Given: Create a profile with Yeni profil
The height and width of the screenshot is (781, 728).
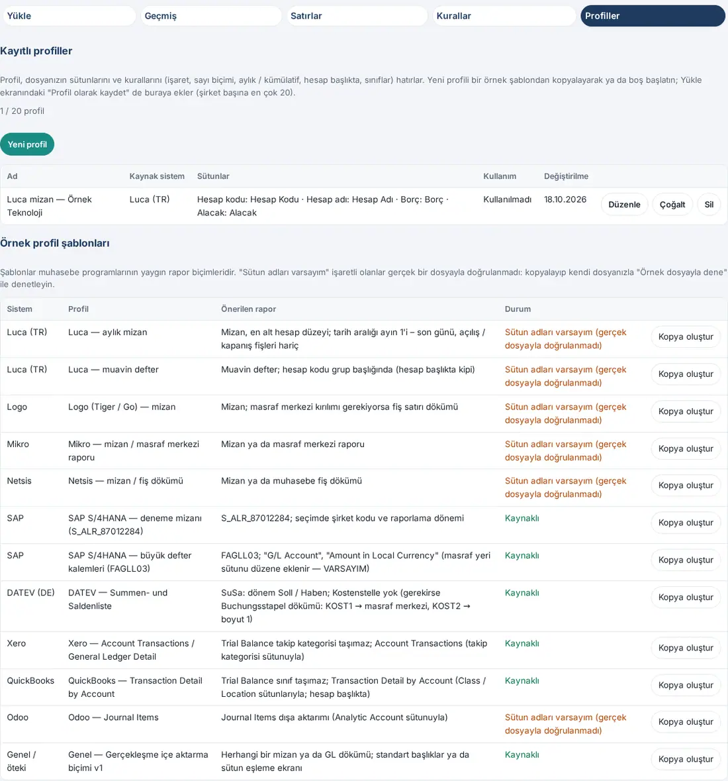Looking at the screenshot, I should tap(27, 144).
